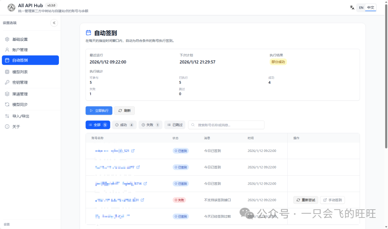Screen dimensions: 388x229
Task: Collapse the settings sidebar with chevron button
Action: click(54, 23)
